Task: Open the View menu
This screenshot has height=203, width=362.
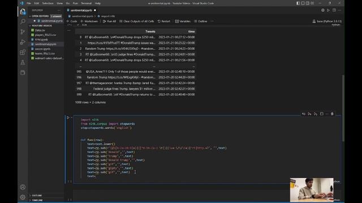Action: pos(59,3)
